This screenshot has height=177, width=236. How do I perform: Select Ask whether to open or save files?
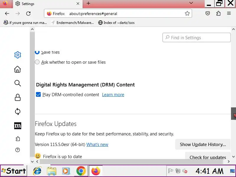[x=37, y=62]
